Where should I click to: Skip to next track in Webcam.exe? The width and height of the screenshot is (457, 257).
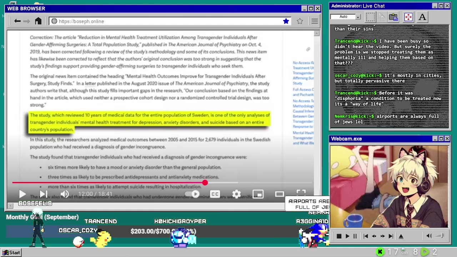pyautogui.click(x=391, y=236)
